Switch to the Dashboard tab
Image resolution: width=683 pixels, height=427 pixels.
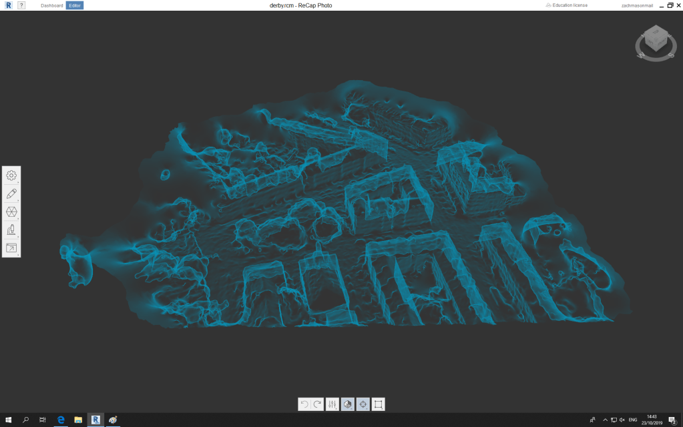[51, 5]
